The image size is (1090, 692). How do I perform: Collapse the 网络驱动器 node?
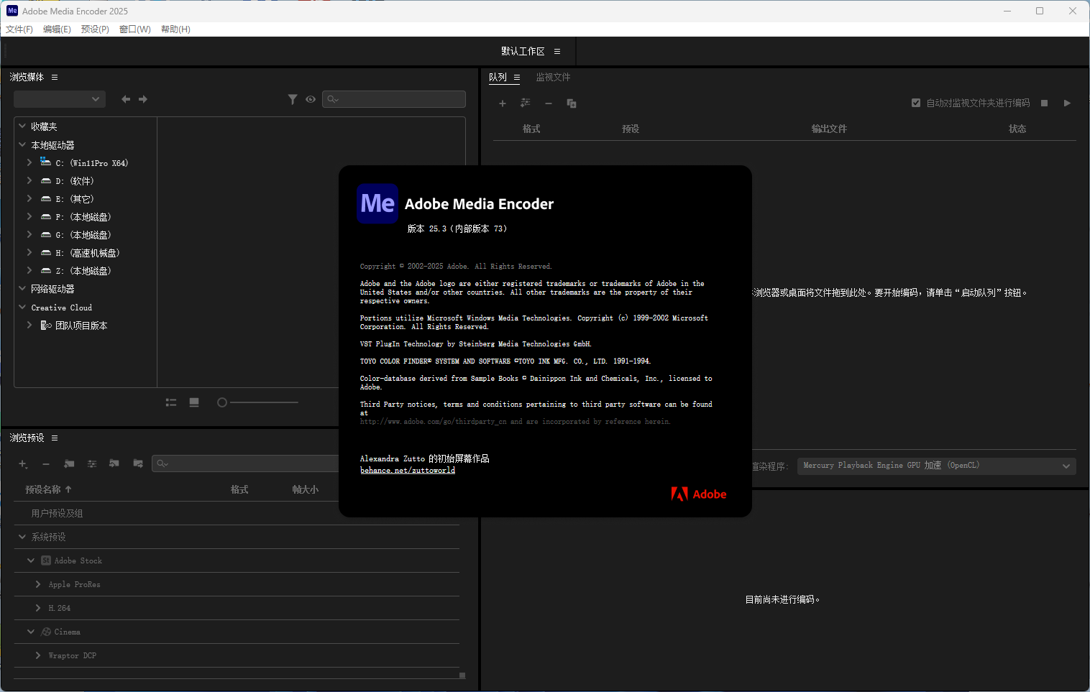coord(22,288)
